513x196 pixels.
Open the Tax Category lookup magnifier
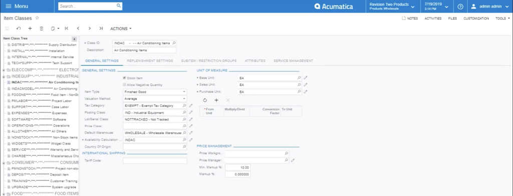[x=184, y=106]
